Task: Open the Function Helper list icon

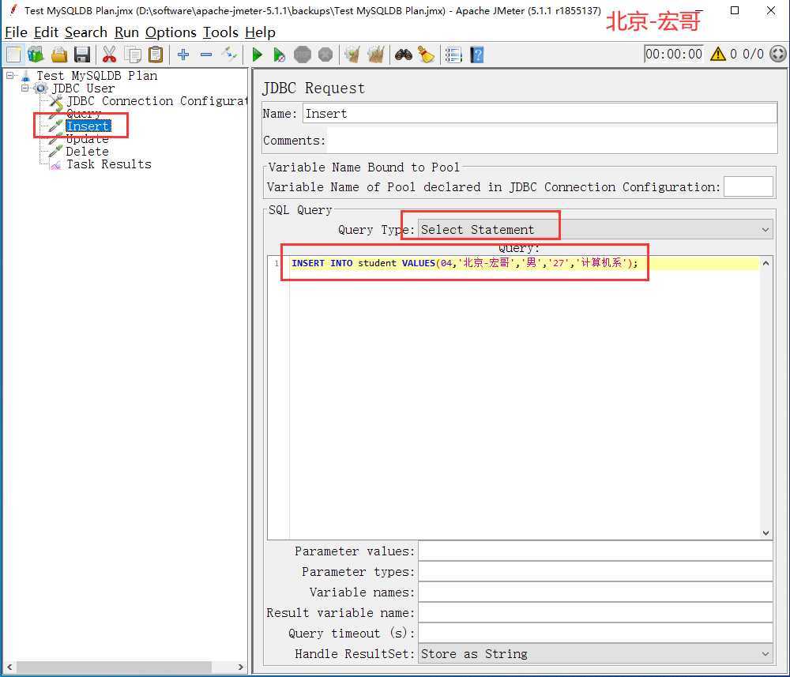Action: click(453, 55)
